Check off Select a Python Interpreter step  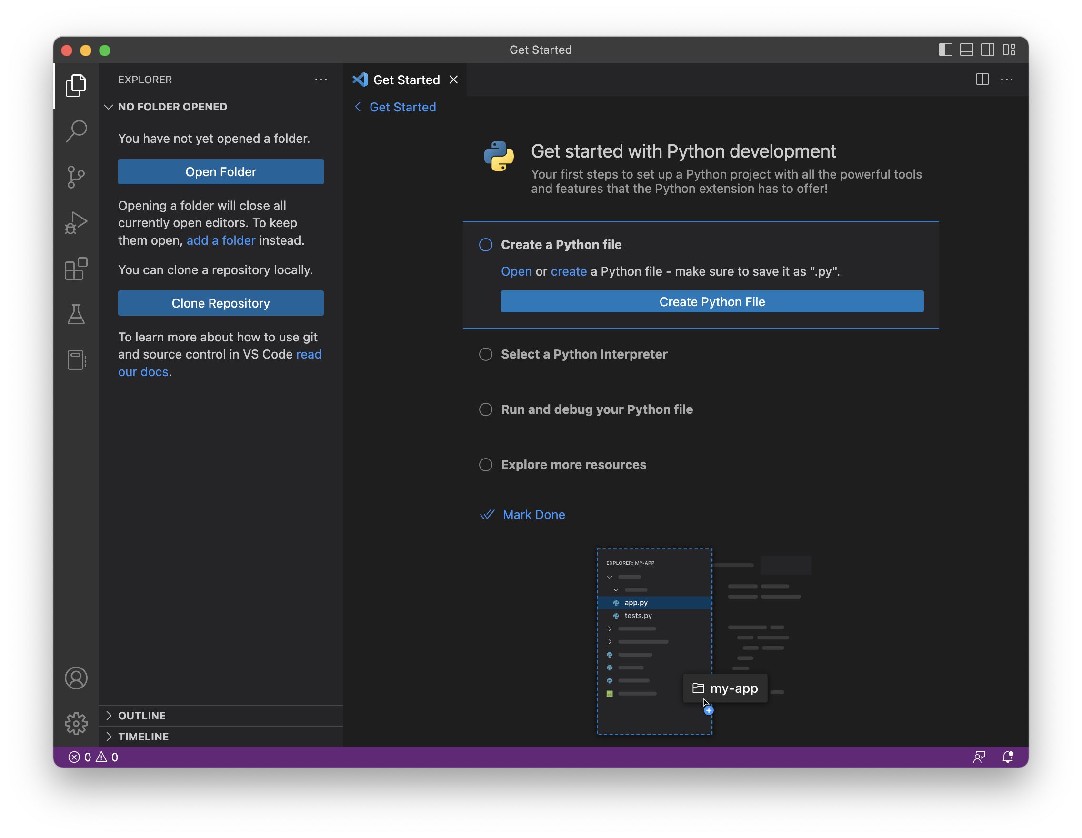point(485,354)
